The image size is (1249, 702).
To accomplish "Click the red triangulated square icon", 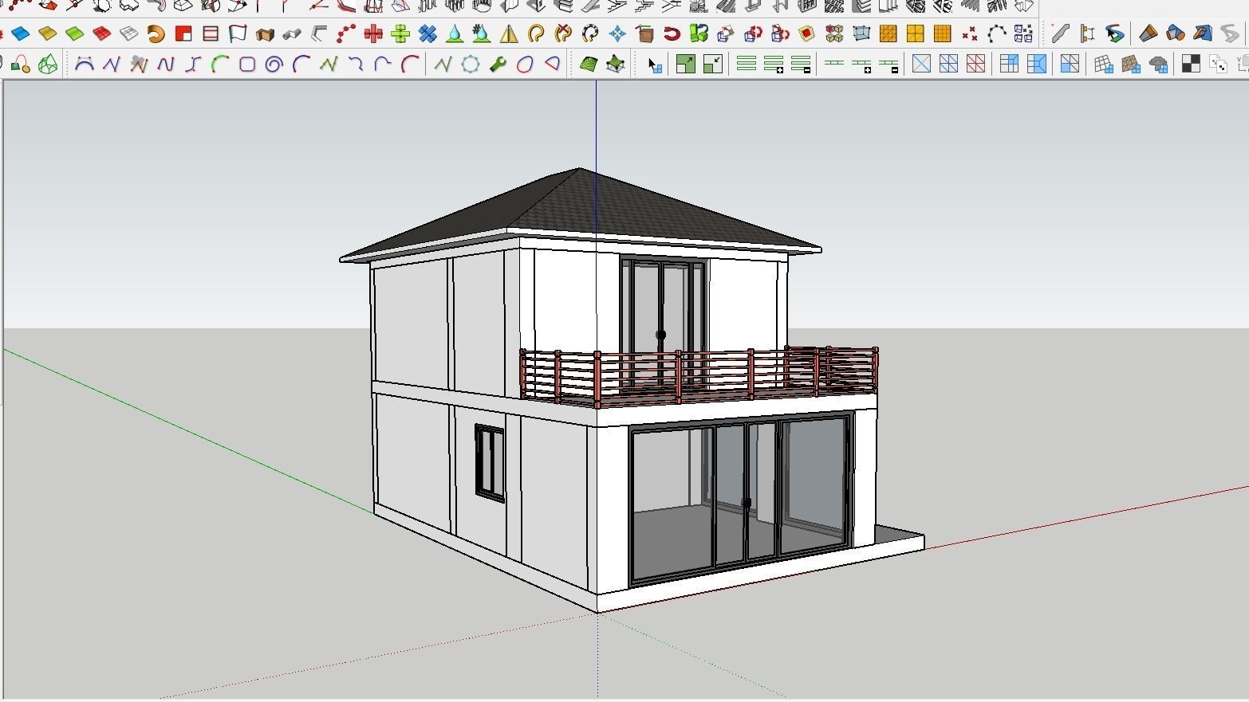I will point(975,64).
